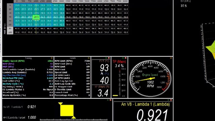
Task: Close the ECT display panel with the red X
Action: (109, 58)
